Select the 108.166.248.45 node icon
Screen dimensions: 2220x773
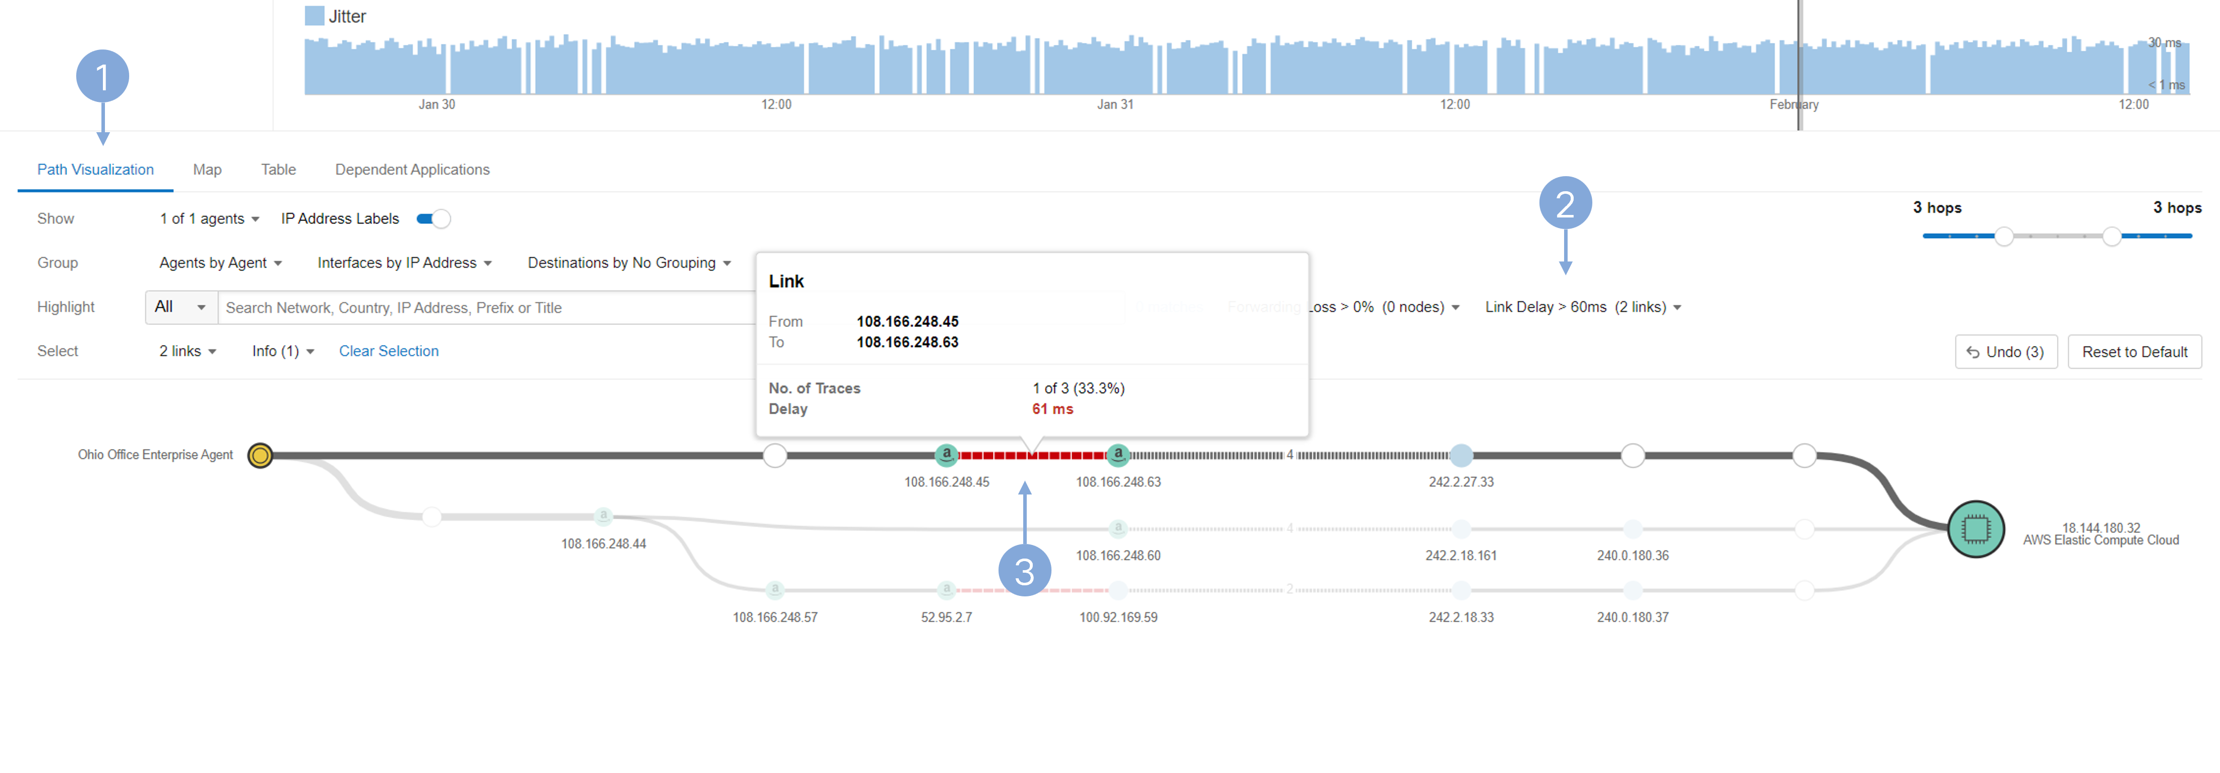point(946,454)
